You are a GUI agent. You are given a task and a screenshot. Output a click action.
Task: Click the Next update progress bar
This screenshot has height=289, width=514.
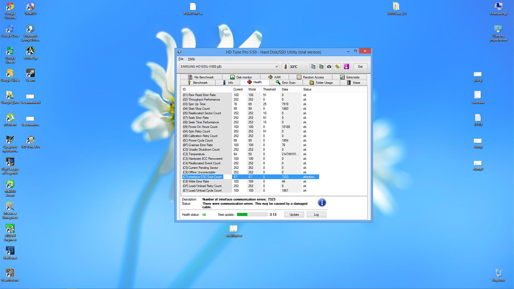point(252,215)
